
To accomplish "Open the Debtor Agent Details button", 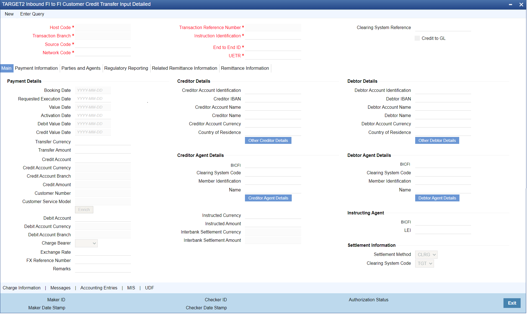I will [437, 198].
